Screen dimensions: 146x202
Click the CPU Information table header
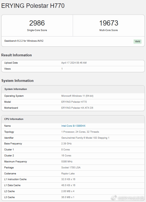pos(73,119)
